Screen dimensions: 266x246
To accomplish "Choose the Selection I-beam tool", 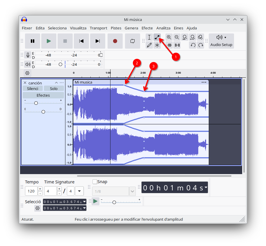I will point(149,37).
